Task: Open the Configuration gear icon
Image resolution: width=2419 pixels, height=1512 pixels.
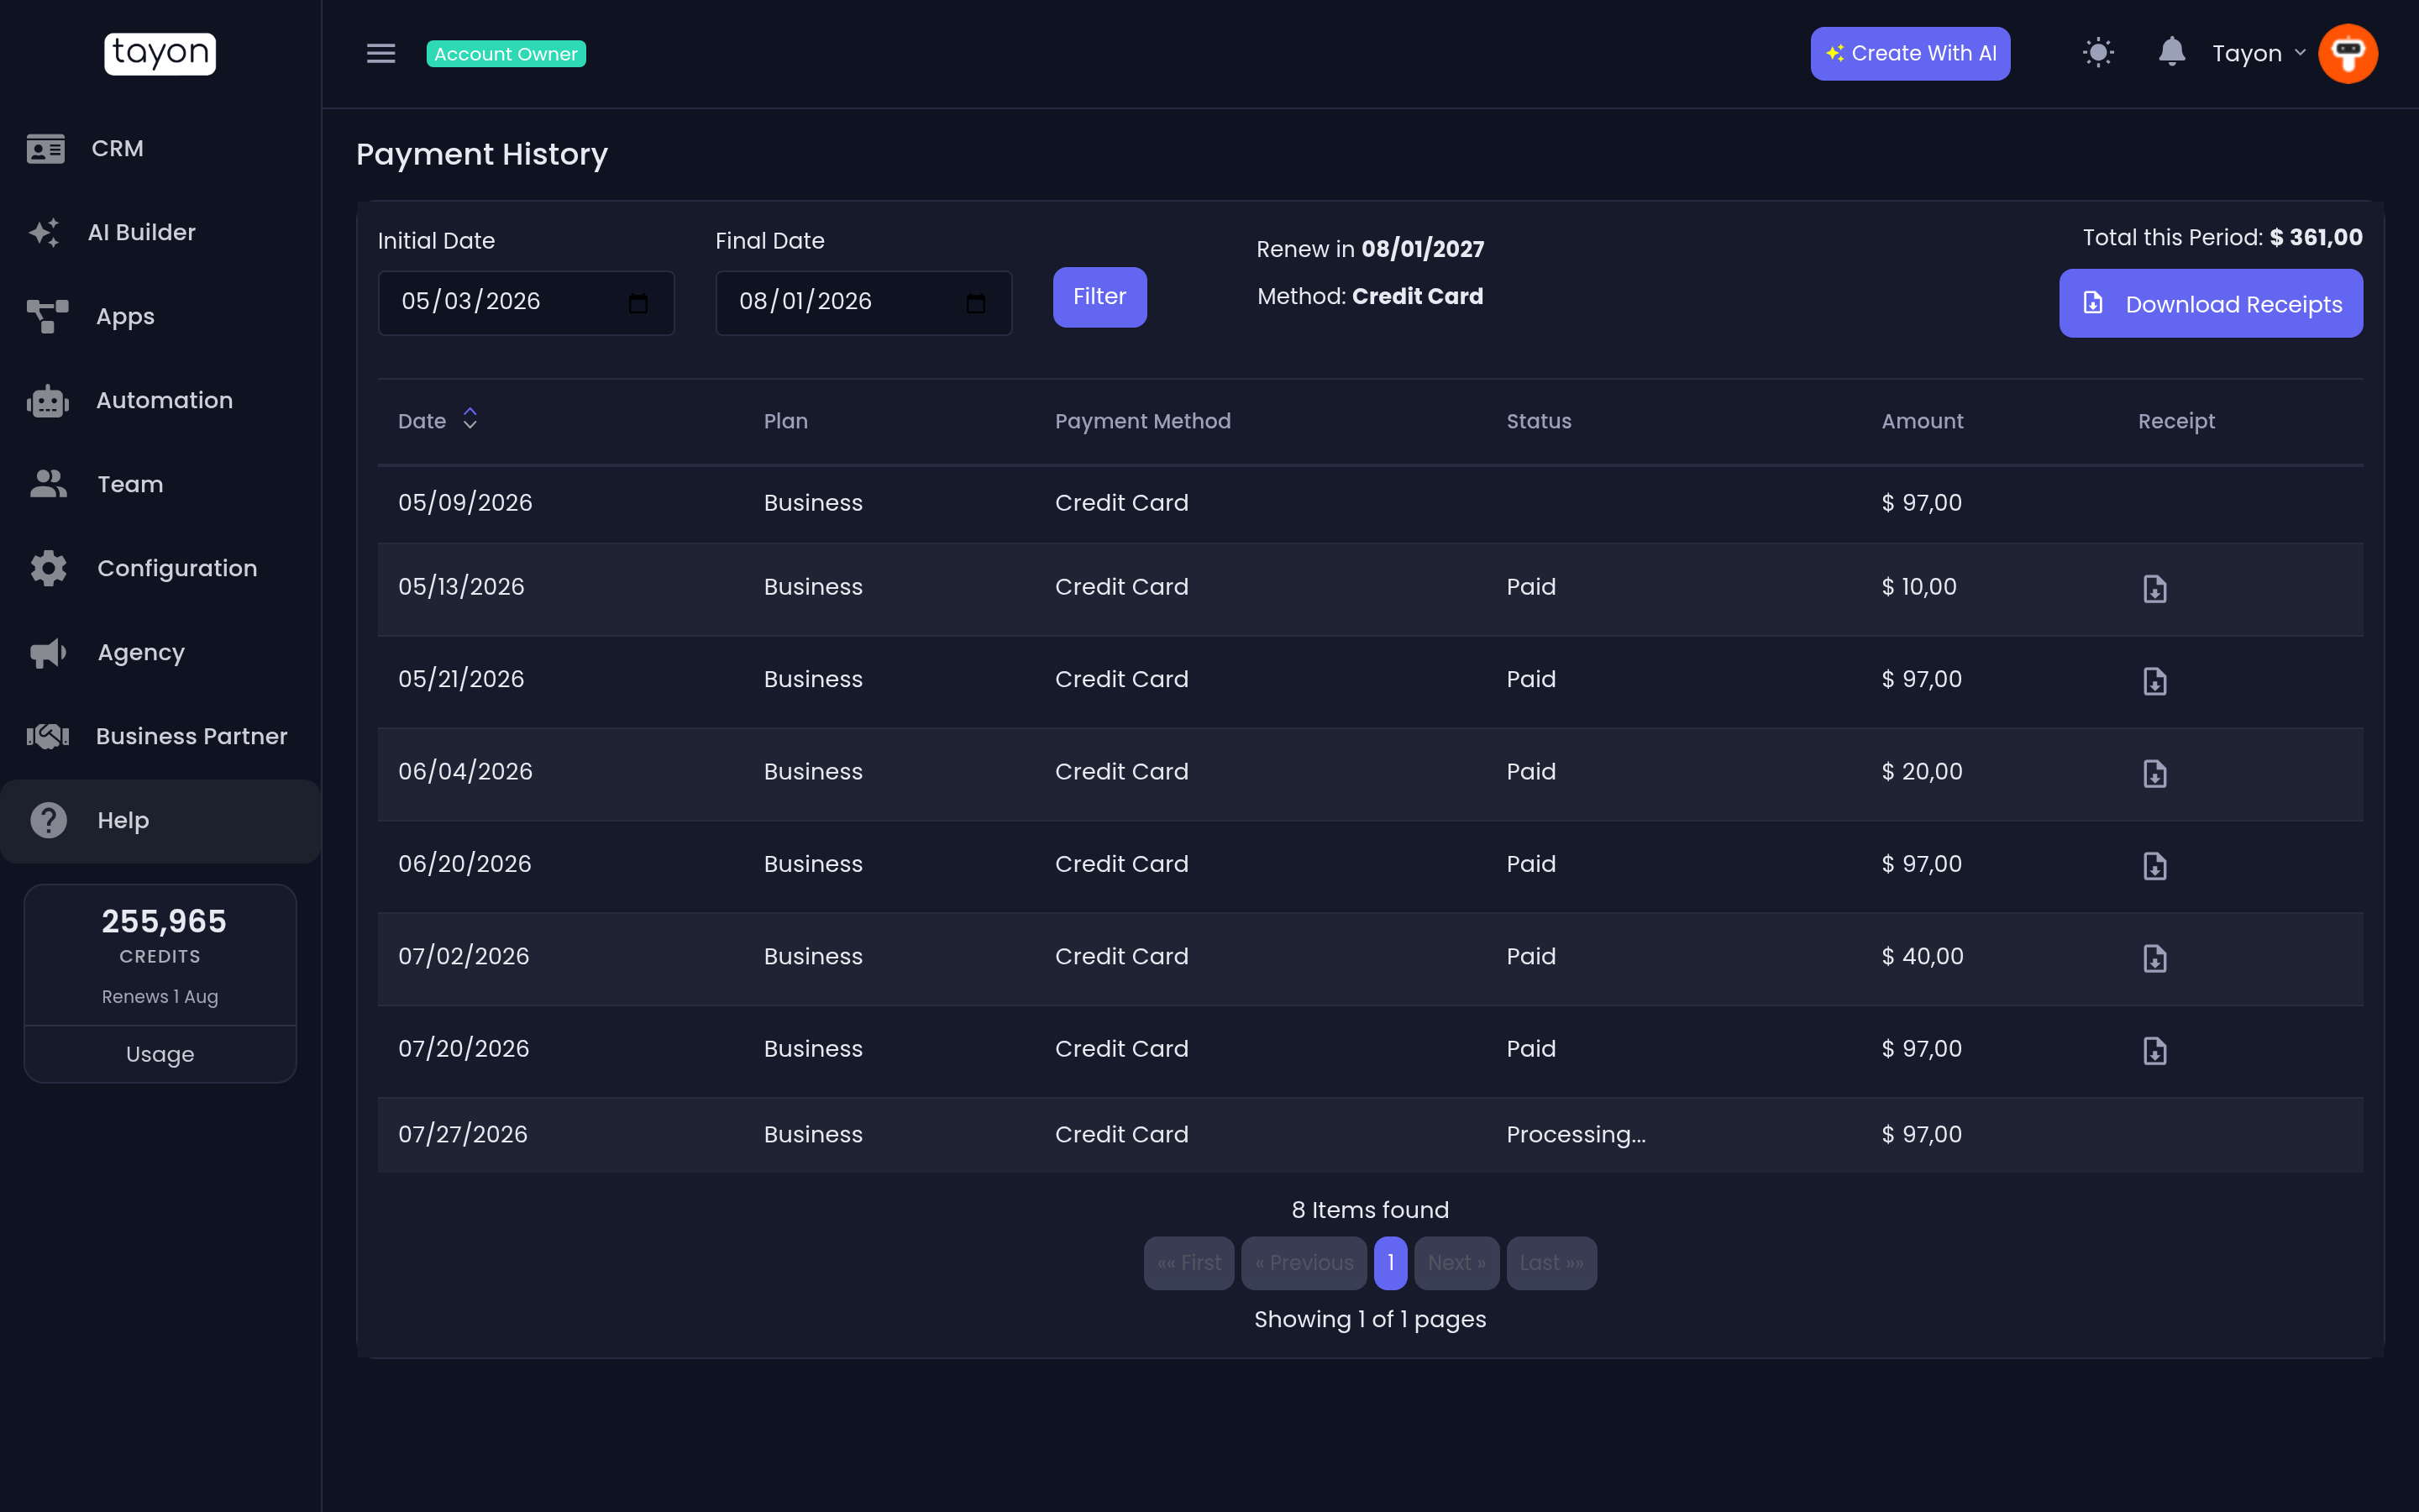Action: (48, 569)
